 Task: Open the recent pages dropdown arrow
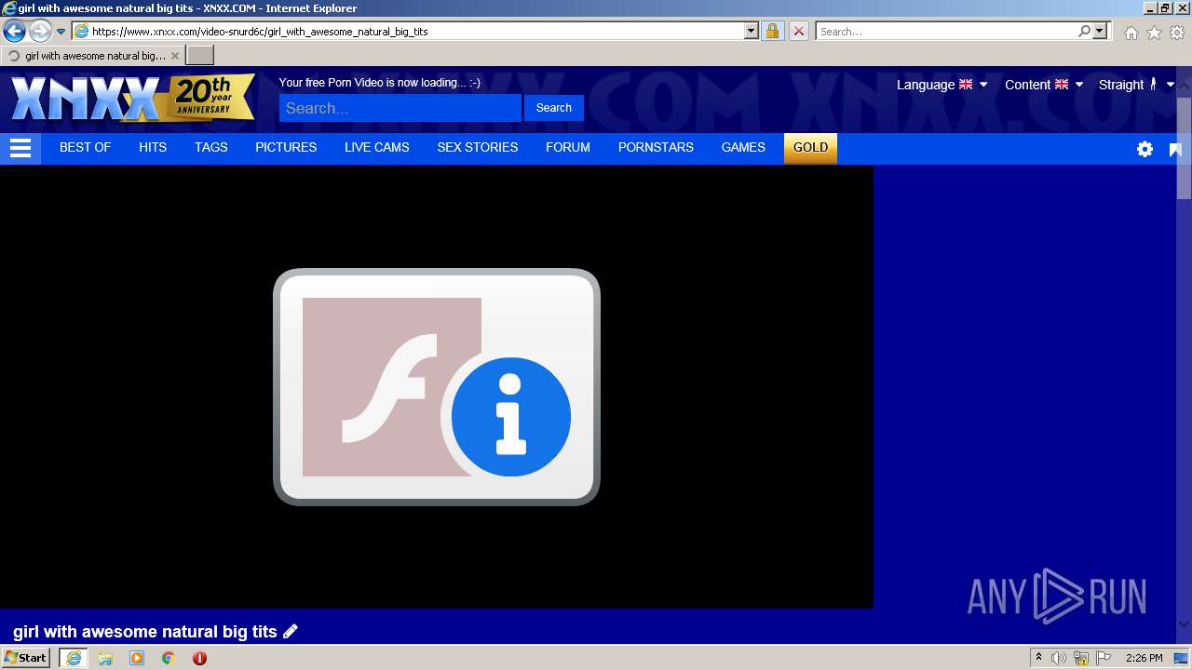pos(61,32)
